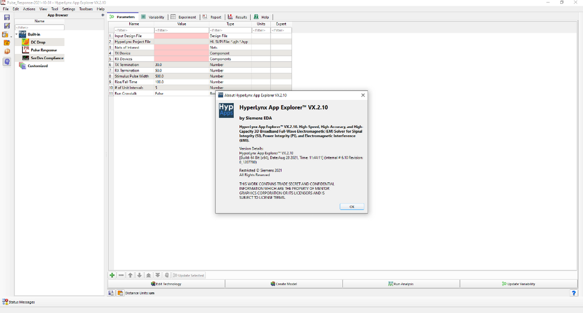
Task: Select the Parameters tab
Action: (x=123, y=16)
